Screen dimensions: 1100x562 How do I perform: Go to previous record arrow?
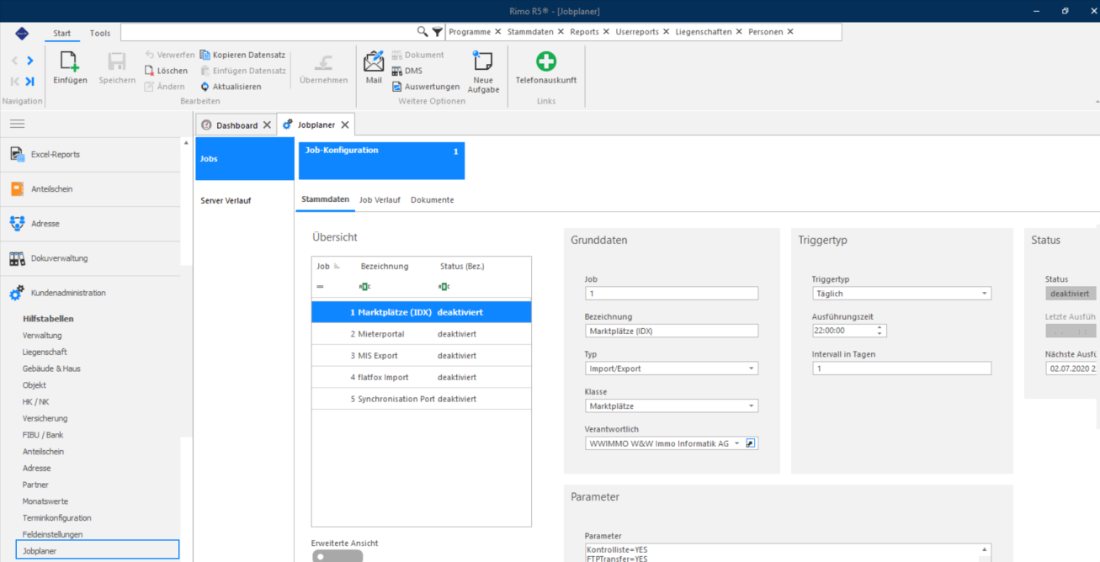(x=14, y=61)
